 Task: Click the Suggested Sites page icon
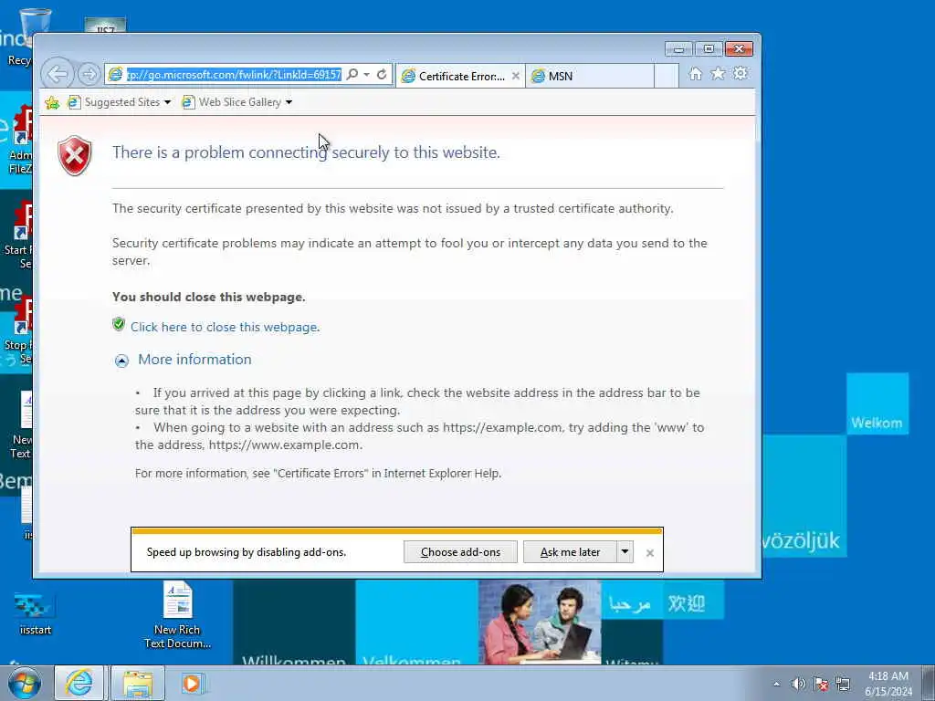(x=74, y=102)
